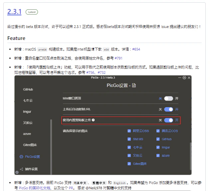
Task: Select Imgur in PicGo sidebar
Action: tap(27, 112)
